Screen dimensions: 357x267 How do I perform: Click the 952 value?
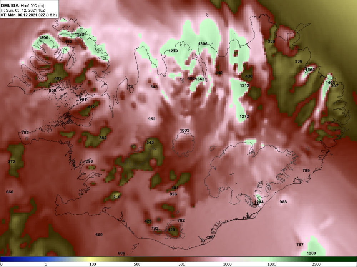coord(152,119)
